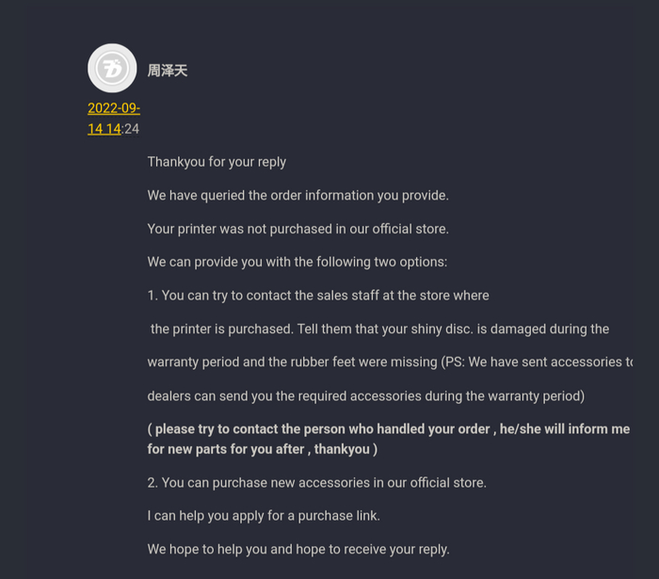
Task: Open the profile of user 周泽天
Action: point(168,71)
